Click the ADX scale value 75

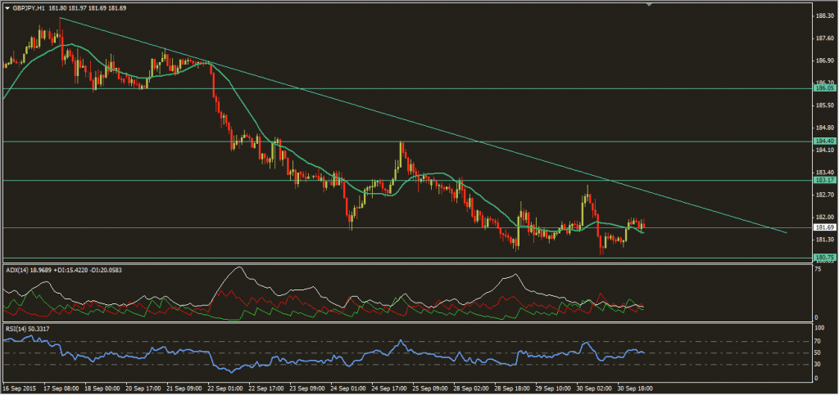click(819, 270)
